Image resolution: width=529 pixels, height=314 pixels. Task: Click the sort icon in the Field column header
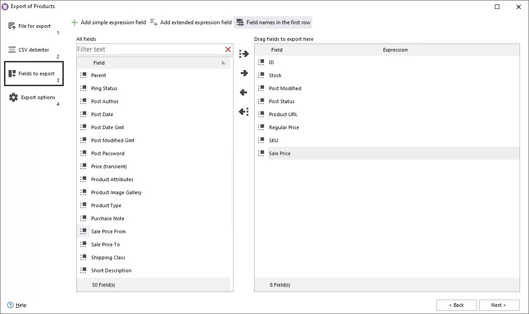(223, 63)
